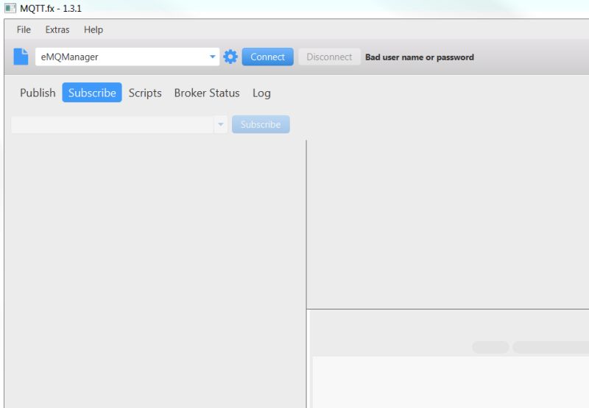
Task: Click the Connect button
Action: (267, 57)
